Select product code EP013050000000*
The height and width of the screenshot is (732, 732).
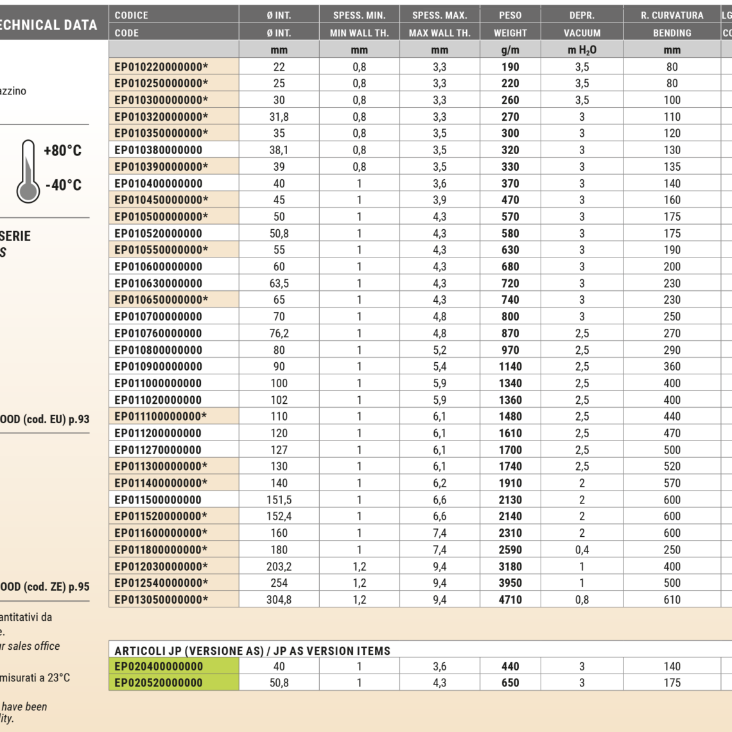click(x=161, y=600)
